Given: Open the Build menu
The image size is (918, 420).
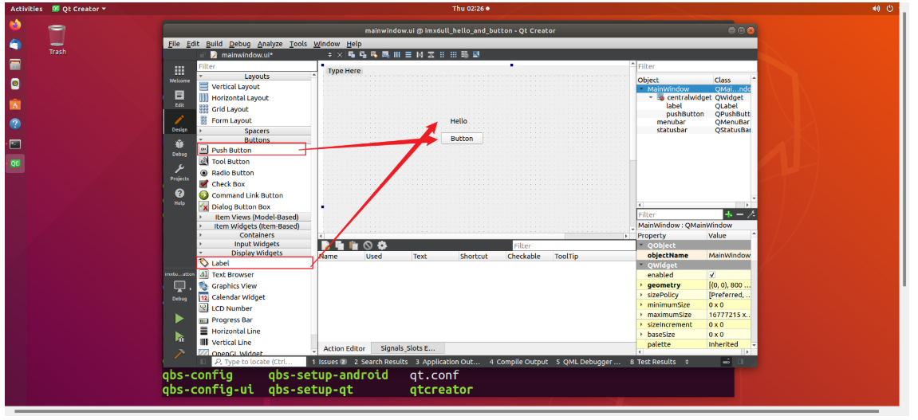Looking at the screenshot, I should coord(214,44).
